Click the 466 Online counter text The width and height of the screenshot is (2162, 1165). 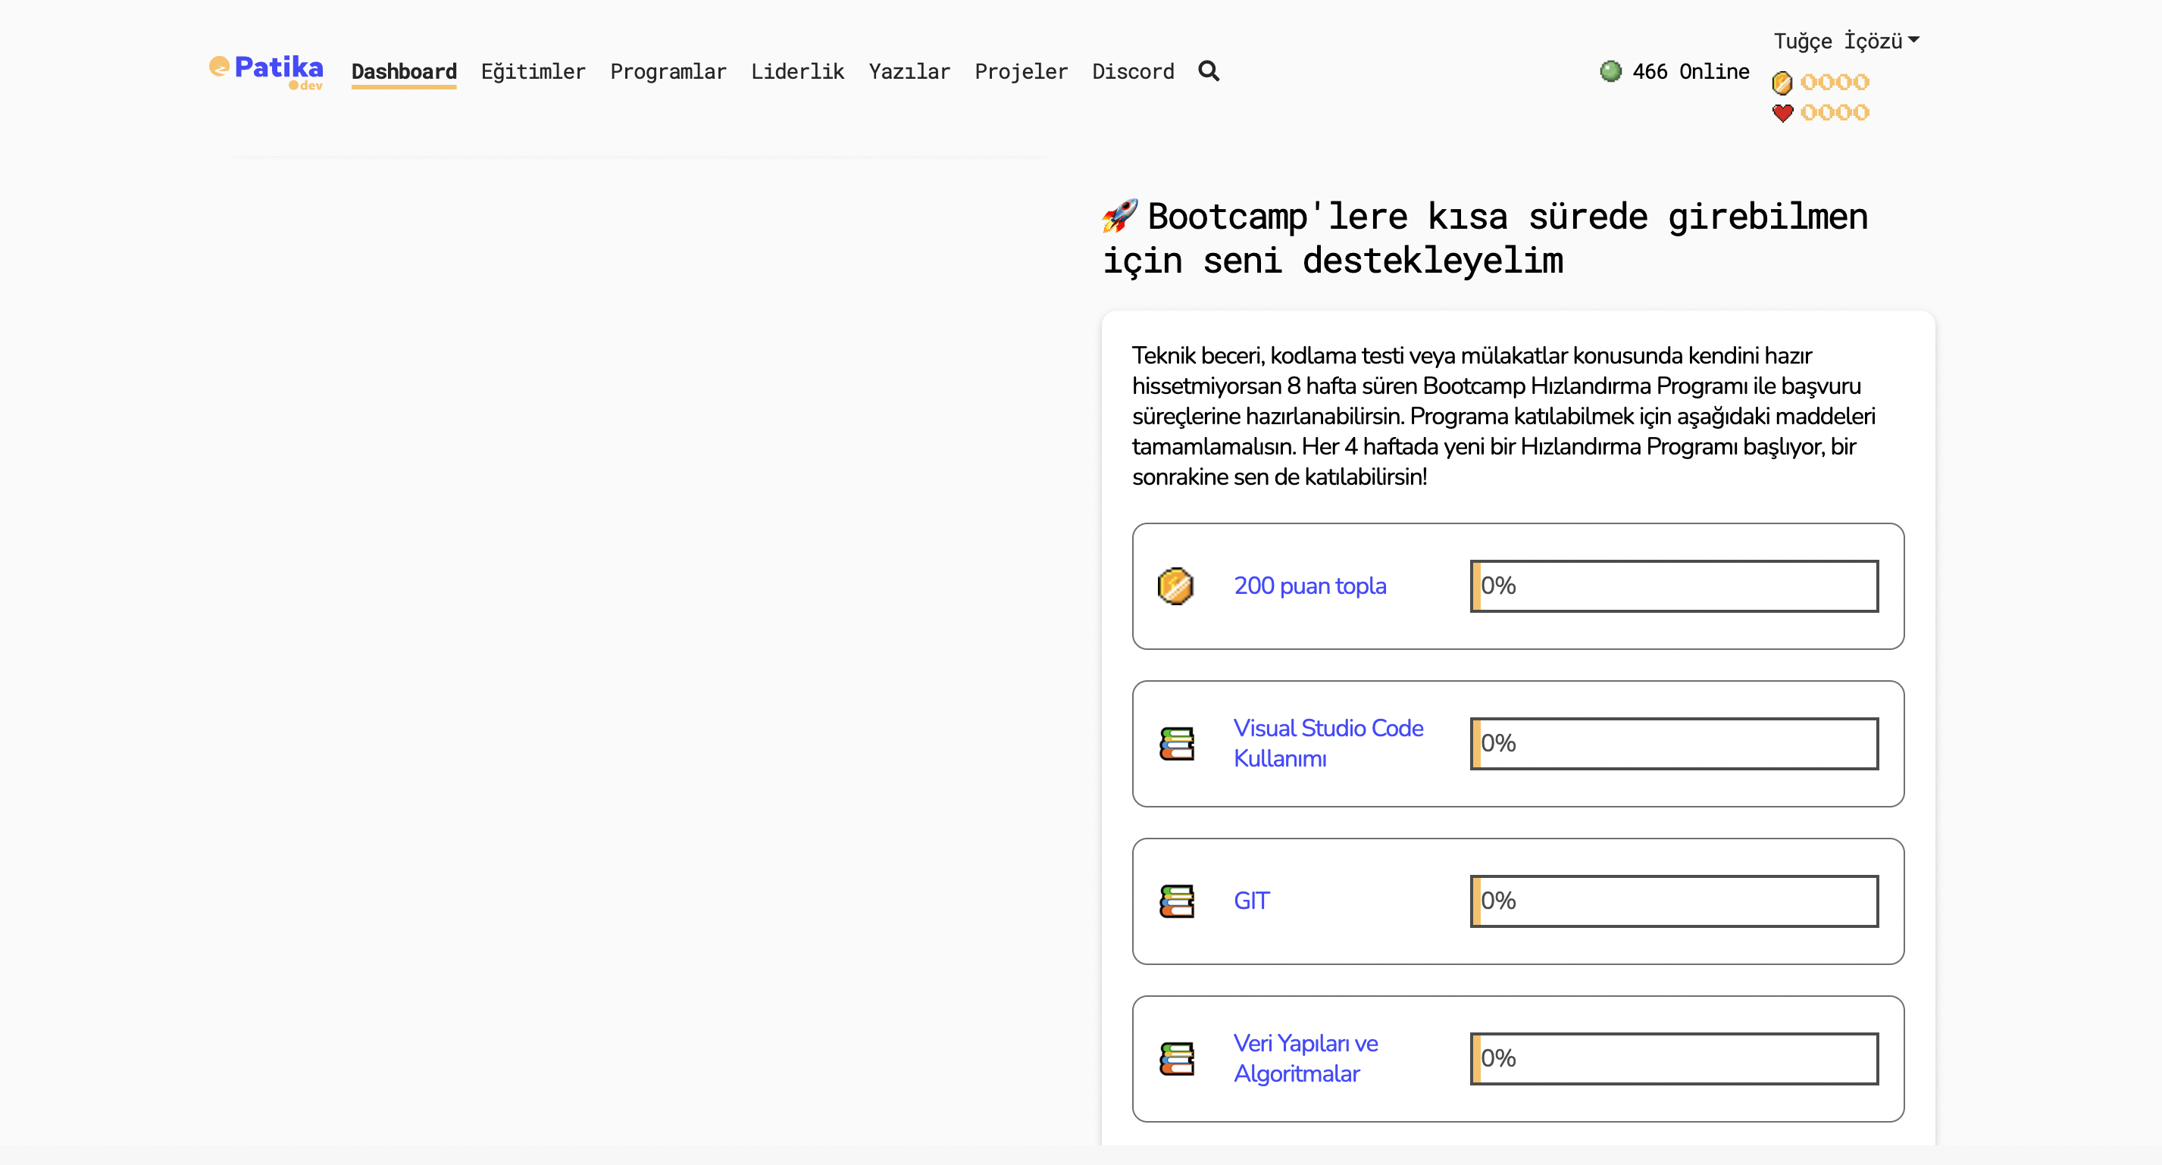[1691, 72]
